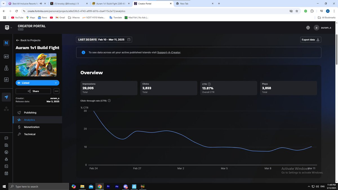Click Export data button
338x190 pixels.
[311, 40]
